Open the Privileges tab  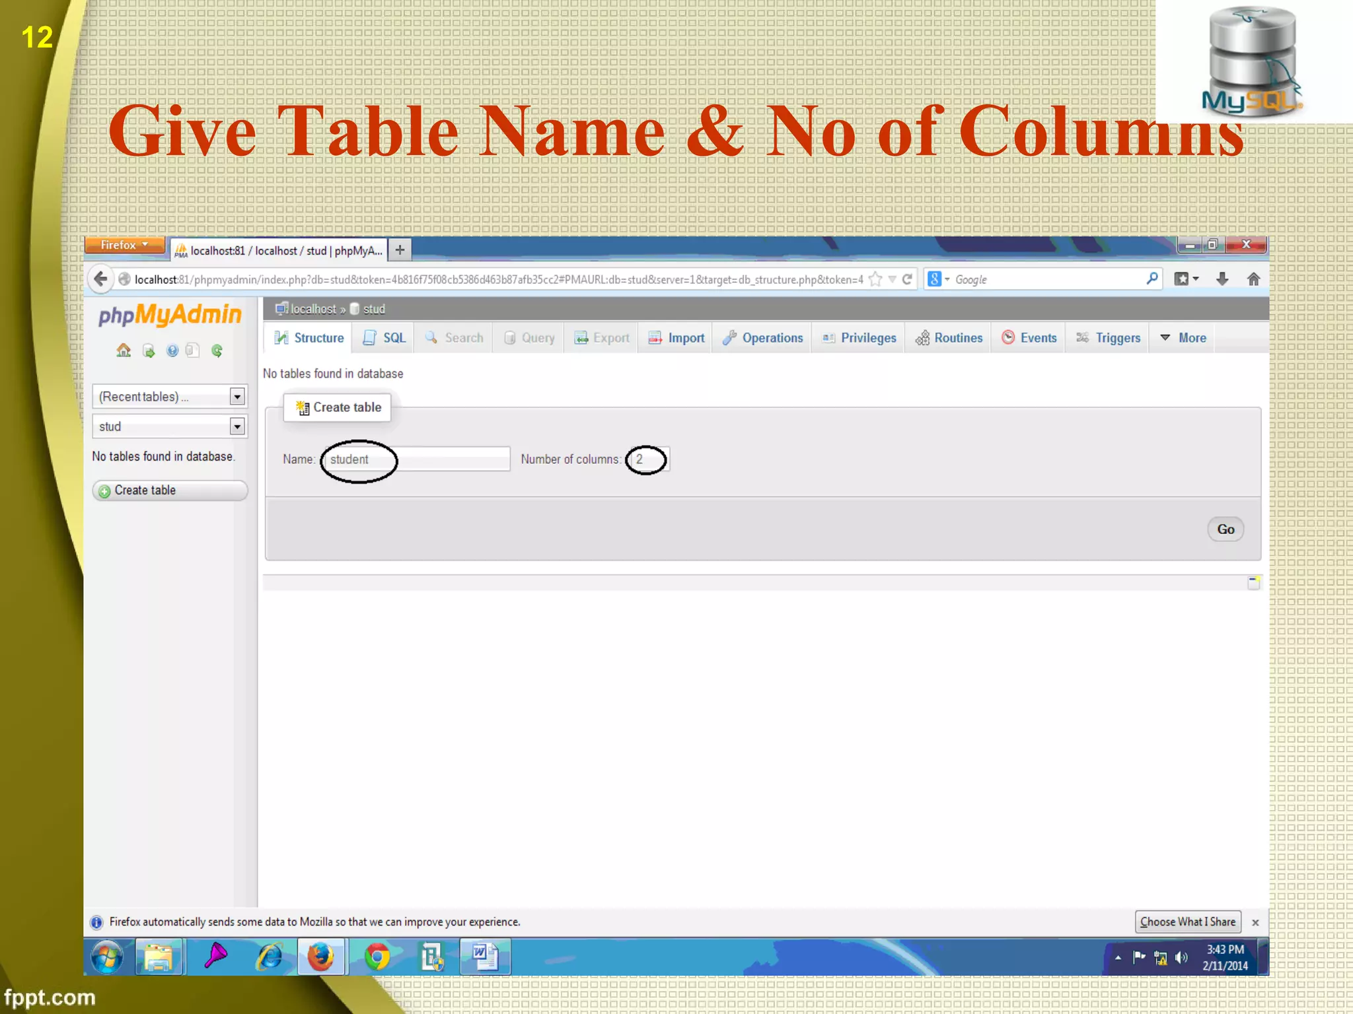pyautogui.click(x=859, y=338)
